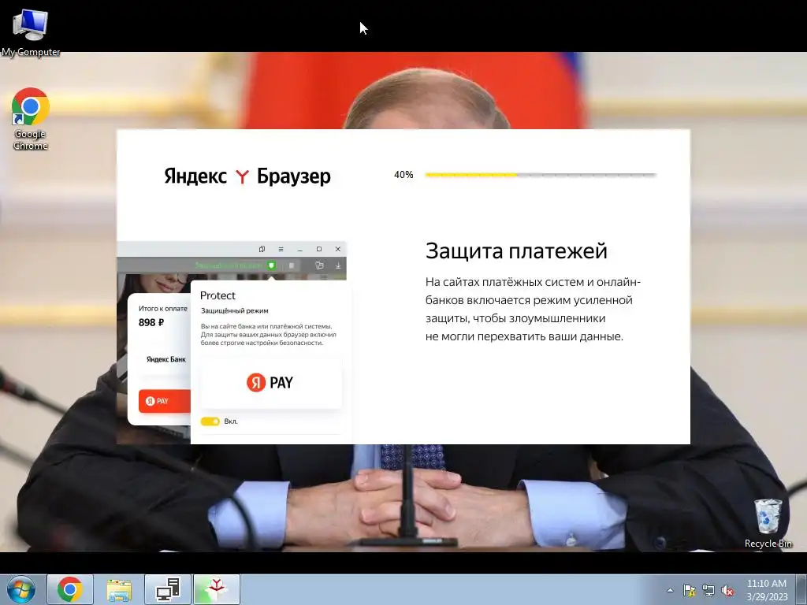The image size is (807, 605).
Task: Launch Chrome from the taskbar
Action: 70,589
